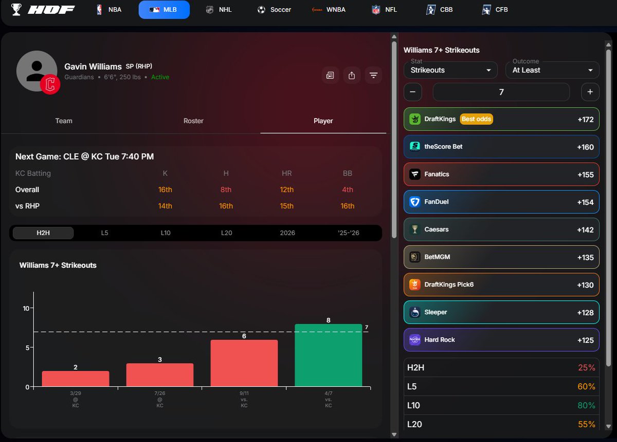This screenshot has width=617, height=442.
Task: Open the Stat Strikeouts dropdown
Action: pos(450,70)
